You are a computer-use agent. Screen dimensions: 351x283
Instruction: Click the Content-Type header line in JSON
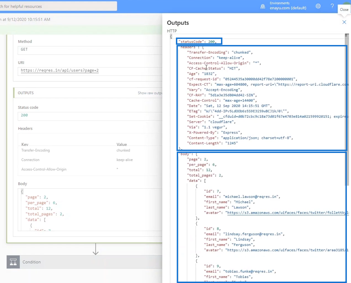tap(240, 138)
